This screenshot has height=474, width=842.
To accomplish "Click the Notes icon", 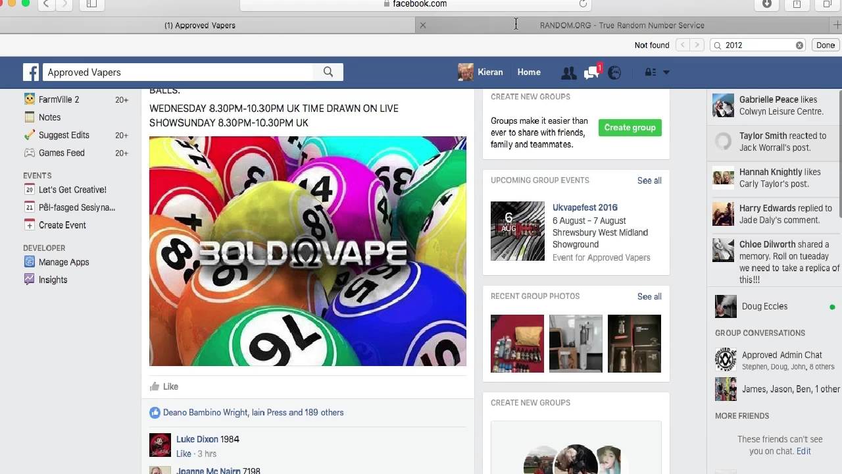I will pos(30,117).
